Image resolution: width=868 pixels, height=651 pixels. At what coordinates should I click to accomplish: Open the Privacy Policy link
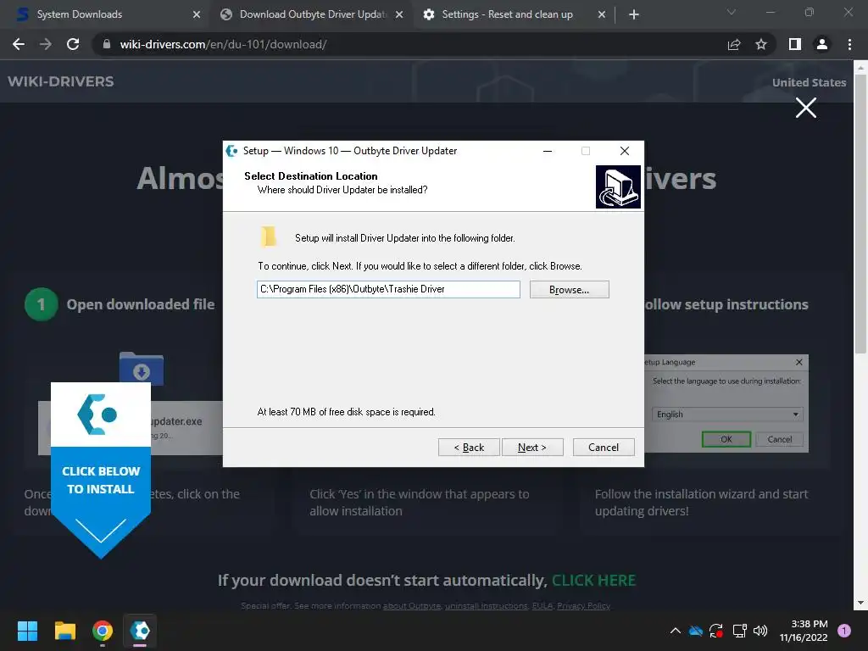pyautogui.click(x=583, y=605)
